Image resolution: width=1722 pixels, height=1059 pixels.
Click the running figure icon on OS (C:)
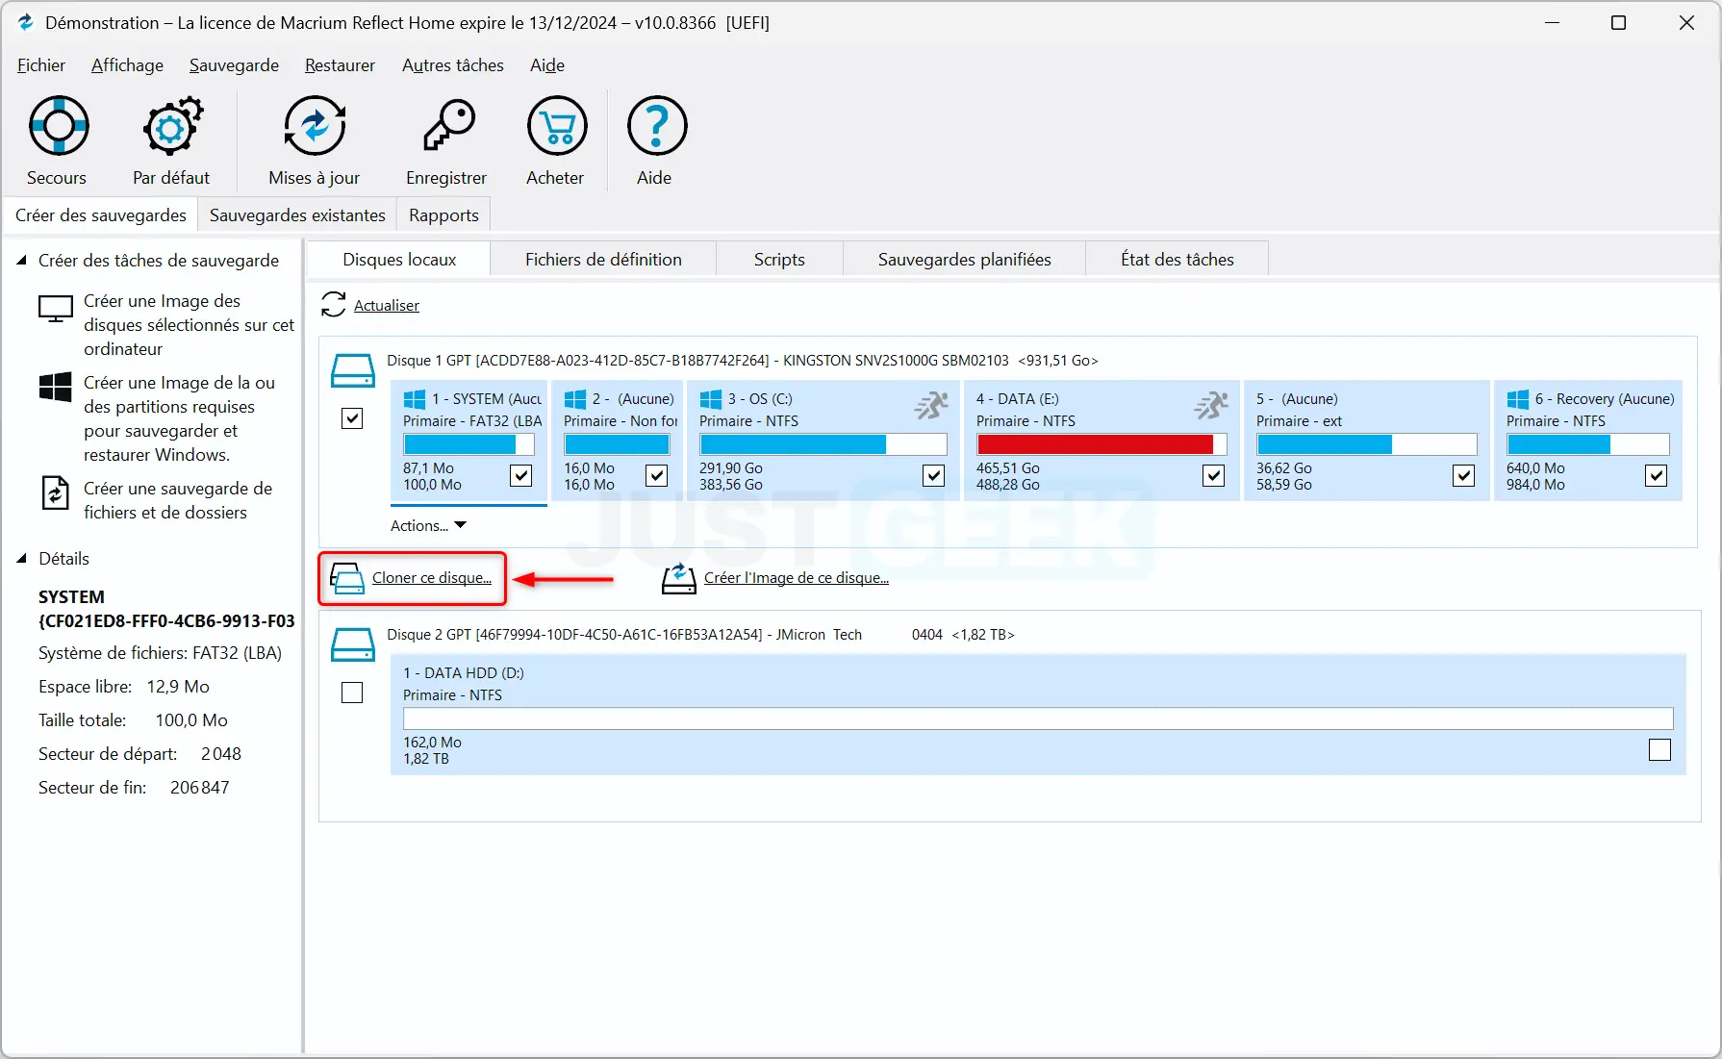click(x=931, y=406)
